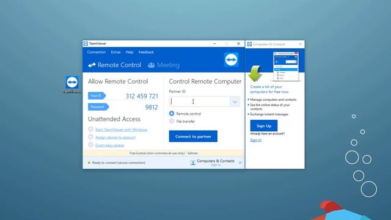Click the password value 9812
This screenshot has width=391, height=220.
coord(152,108)
